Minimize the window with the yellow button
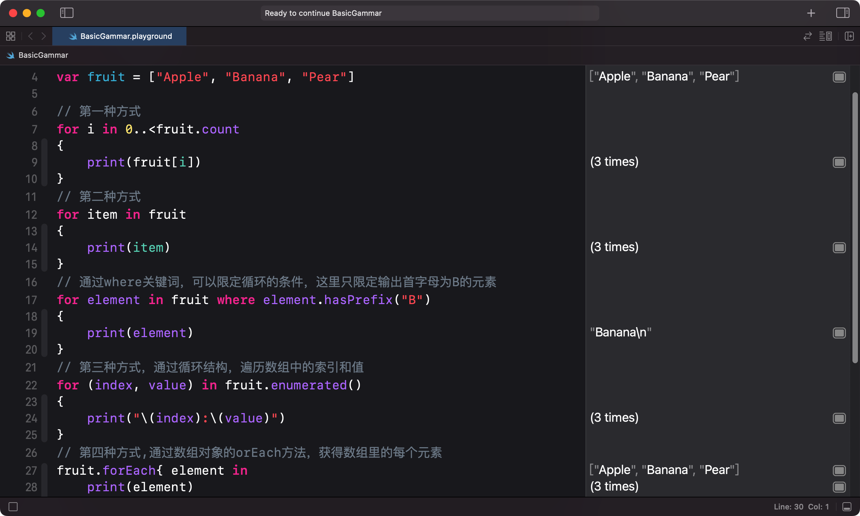Viewport: 860px width, 516px height. pyautogui.click(x=27, y=13)
